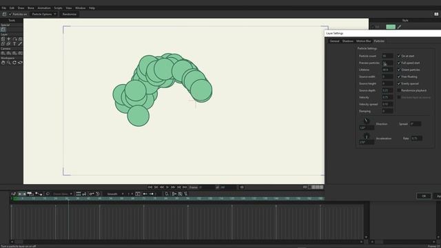Toggle the Full speed start checkbox
This screenshot has width=441, height=248.
pos(399,63)
